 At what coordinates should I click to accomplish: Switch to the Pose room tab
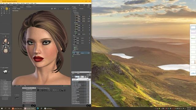[x=6, y=5]
